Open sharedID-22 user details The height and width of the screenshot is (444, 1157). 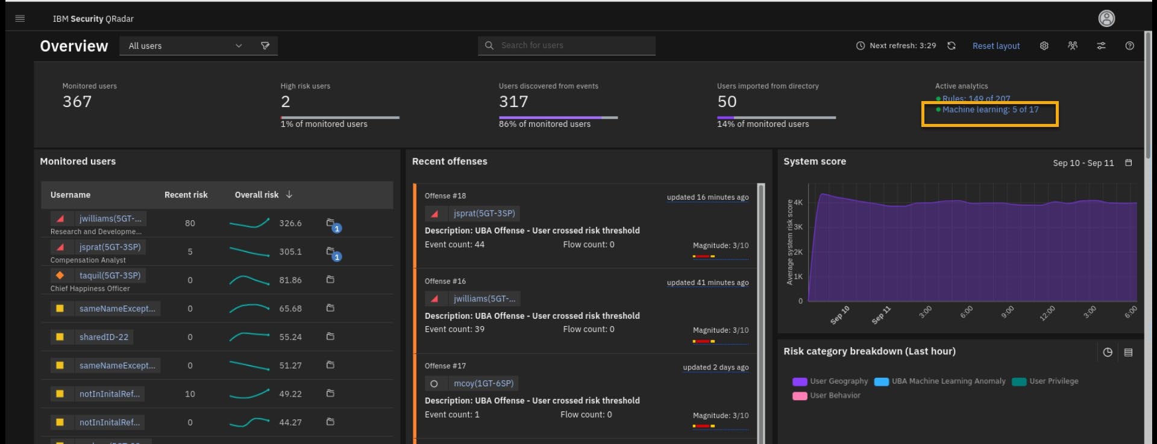point(104,337)
